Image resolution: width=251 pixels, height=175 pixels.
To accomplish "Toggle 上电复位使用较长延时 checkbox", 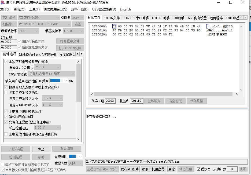I will (x=6, y=111).
